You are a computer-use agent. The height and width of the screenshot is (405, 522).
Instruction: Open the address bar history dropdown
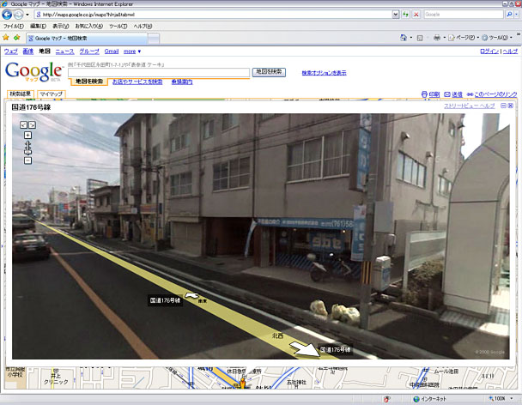click(395, 15)
